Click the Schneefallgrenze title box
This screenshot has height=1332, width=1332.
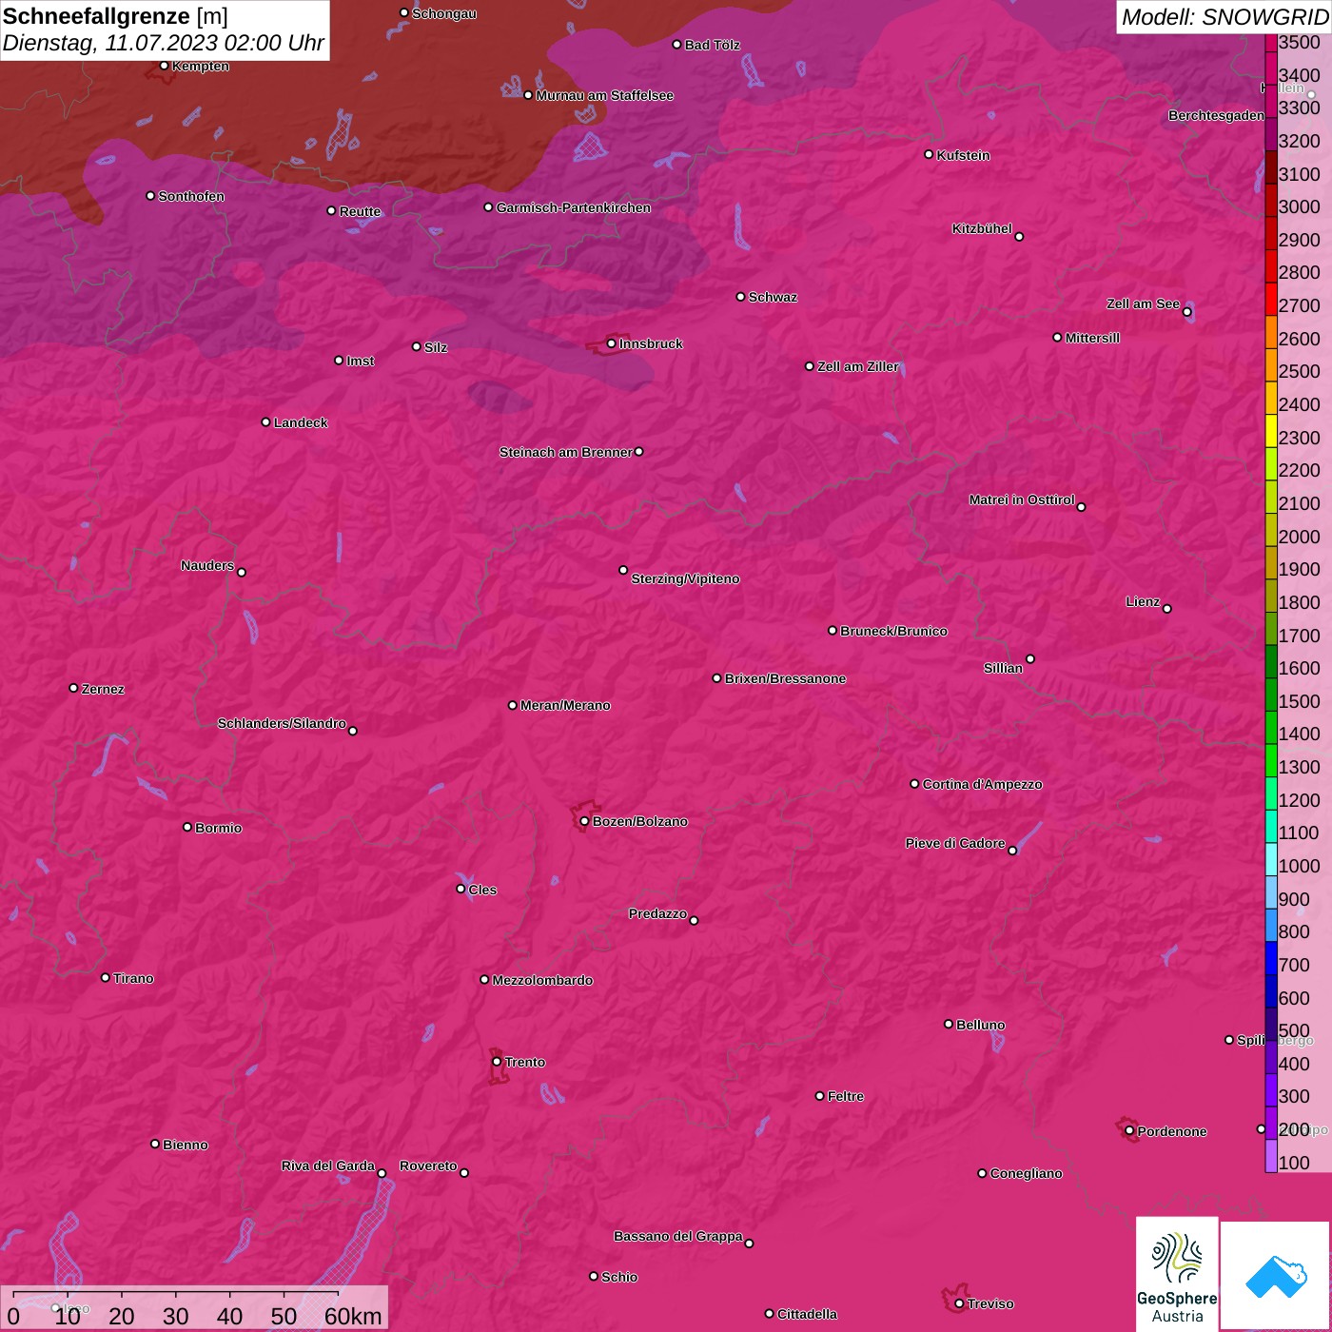[x=165, y=29]
